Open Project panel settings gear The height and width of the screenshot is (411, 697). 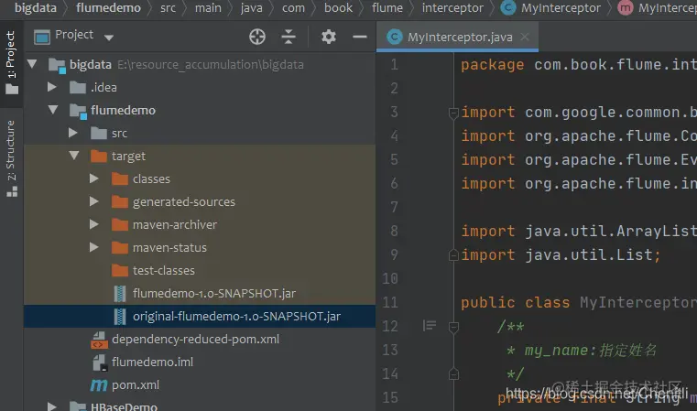[329, 37]
